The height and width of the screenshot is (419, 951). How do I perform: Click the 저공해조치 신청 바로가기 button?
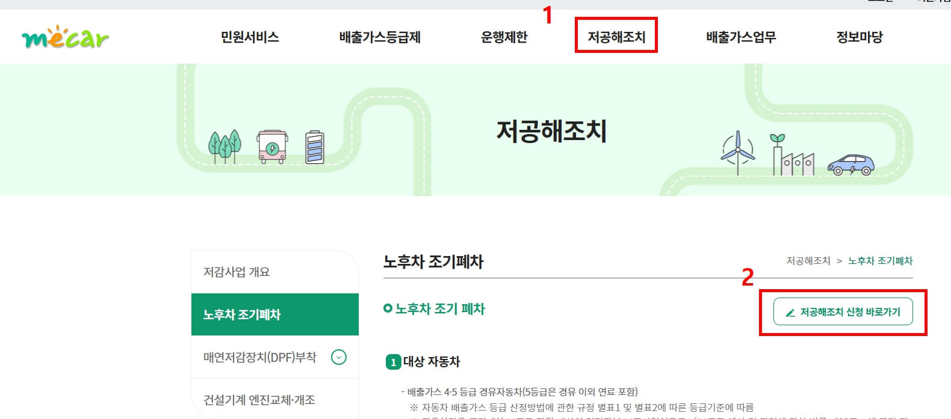pyautogui.click(x=844, y=311)
